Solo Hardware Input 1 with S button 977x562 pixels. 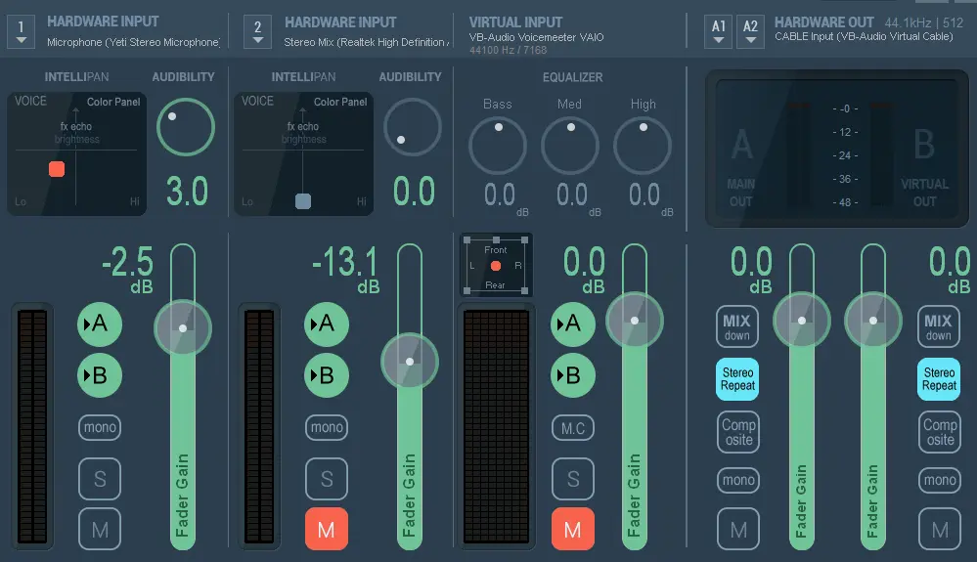(x=100, y=479)
